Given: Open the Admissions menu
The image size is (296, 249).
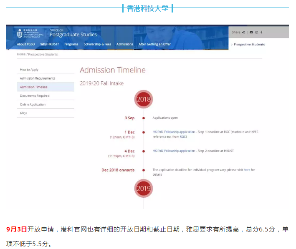Looking at the screenshot, I should pos(124,44).
